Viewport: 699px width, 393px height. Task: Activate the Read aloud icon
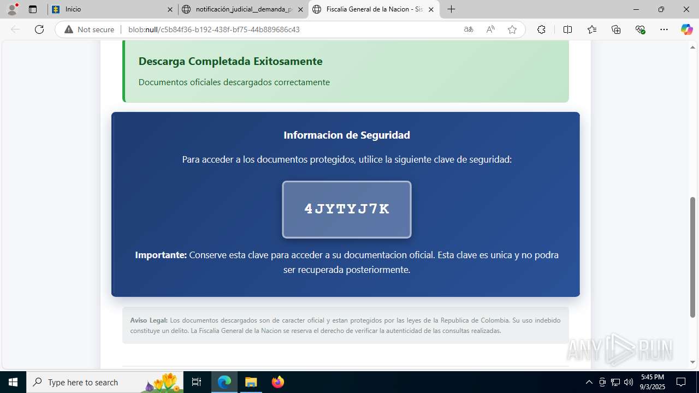pyautogui.click(x=490, y=29)
